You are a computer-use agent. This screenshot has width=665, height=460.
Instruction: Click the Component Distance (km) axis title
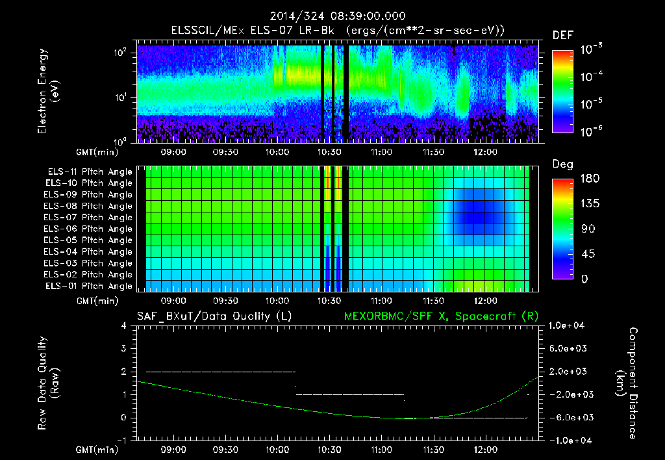click(x=626, y=383)
